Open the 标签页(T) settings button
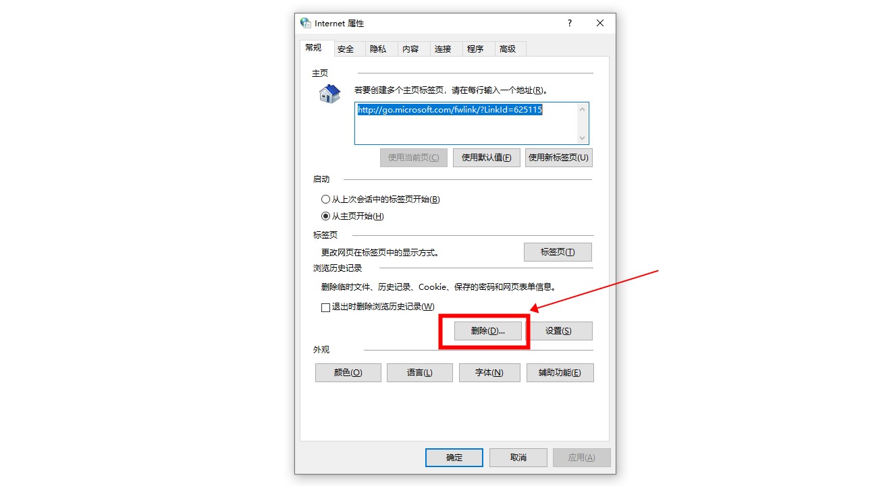Screen dimensions: 885x486 (x=558, y=252)
